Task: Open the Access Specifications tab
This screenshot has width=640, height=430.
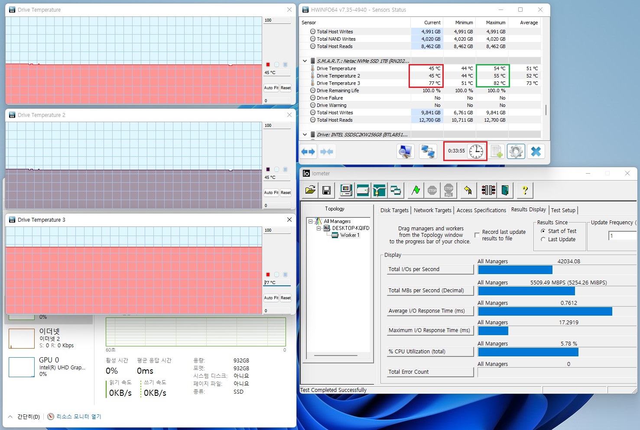Action: pos(481,210)
